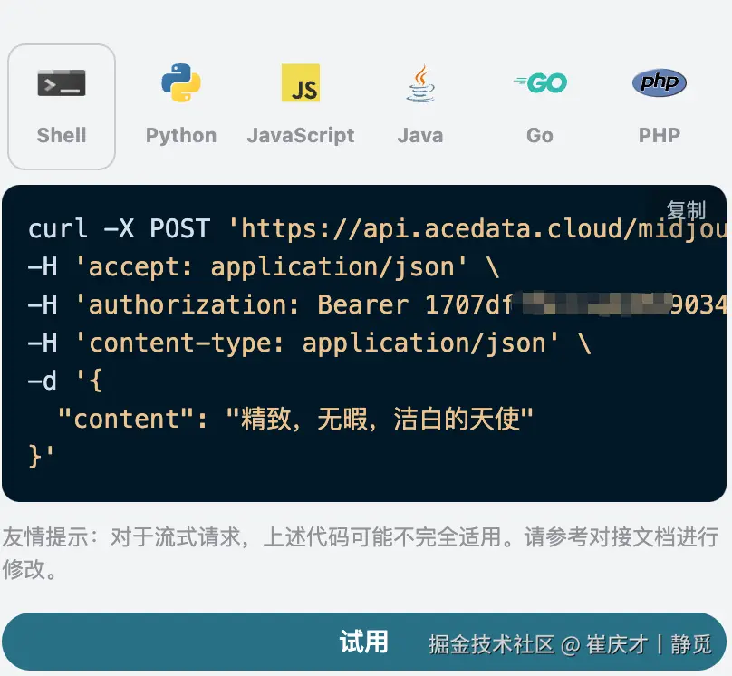Click the 友情提示 hint text
Screen dimensions: 732x676
(x=361, y=553)
